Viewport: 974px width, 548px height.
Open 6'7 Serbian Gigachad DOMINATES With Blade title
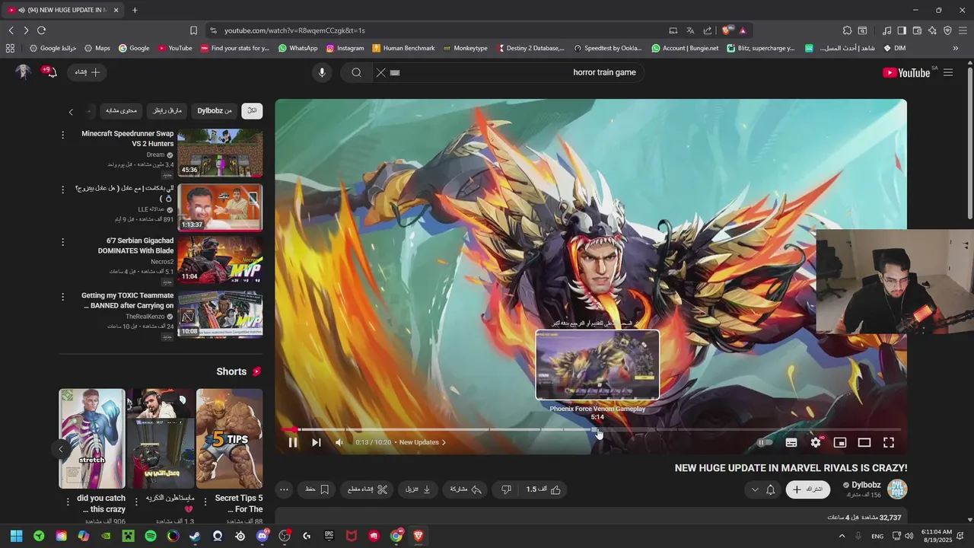[135, 245]
